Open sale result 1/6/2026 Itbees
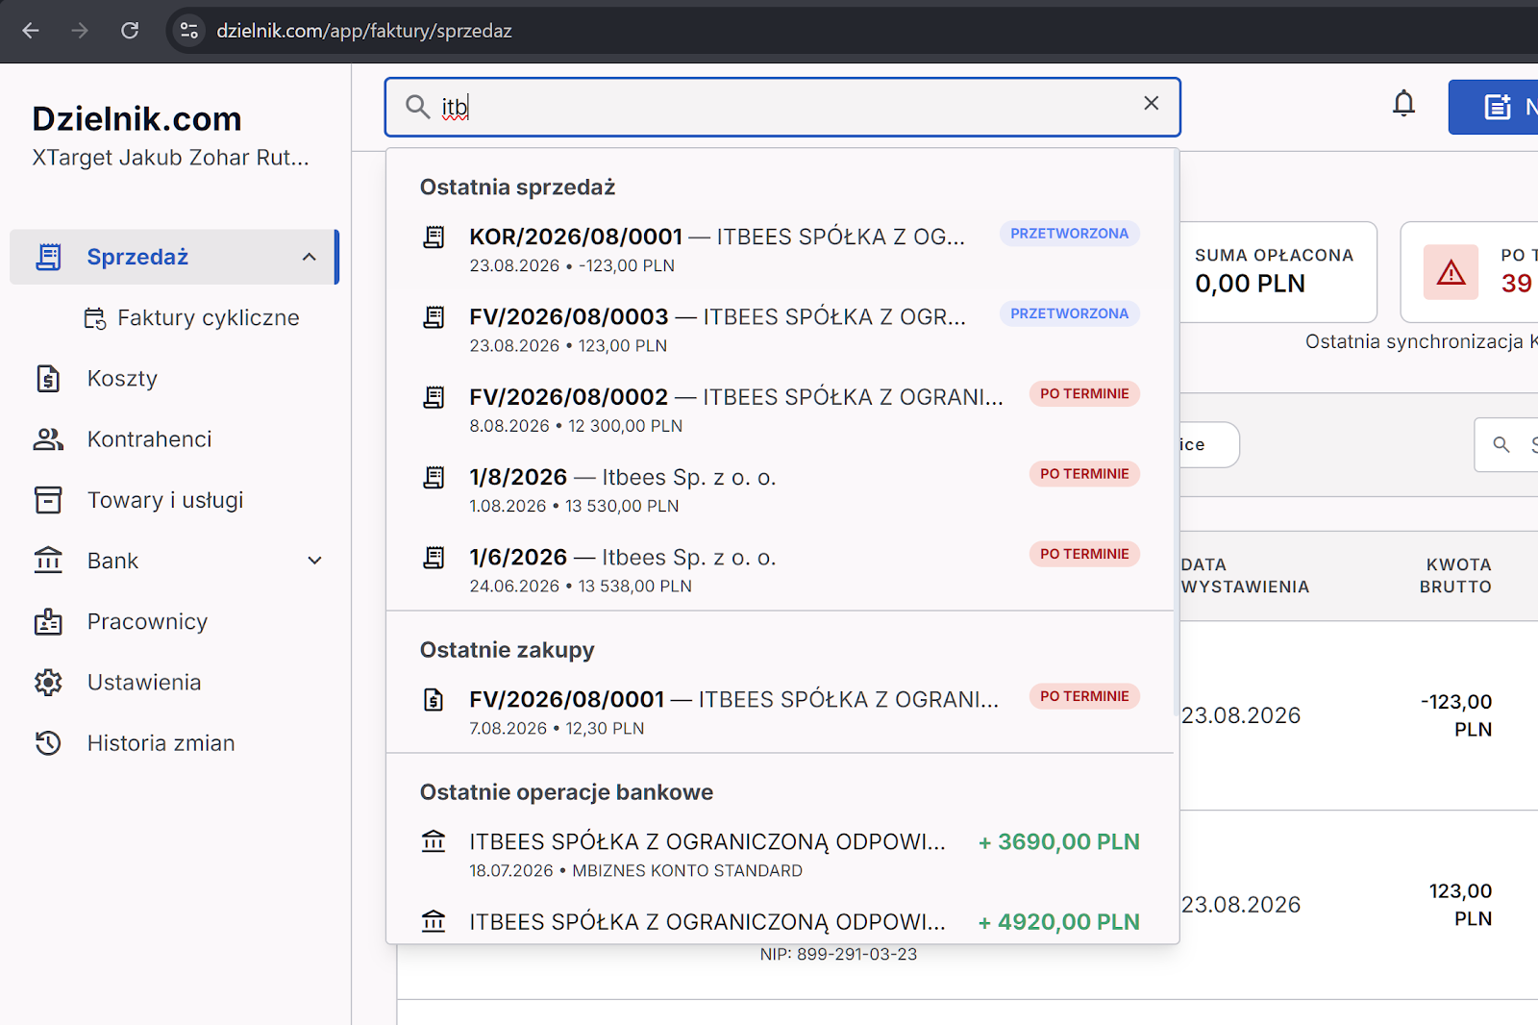The image size is (1538, 1025). click(781, 570)
